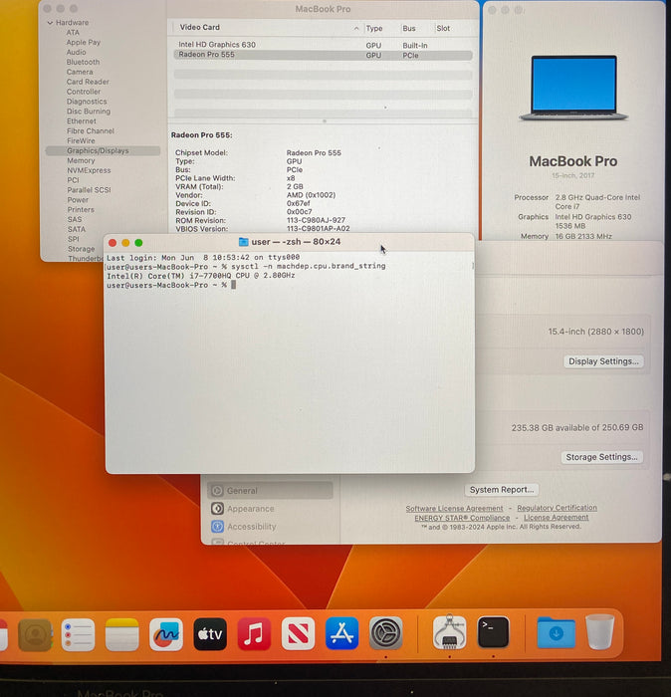This screenshot has height=697, width=671.
Task: Click the Bus column header
Action: point(409,29)
